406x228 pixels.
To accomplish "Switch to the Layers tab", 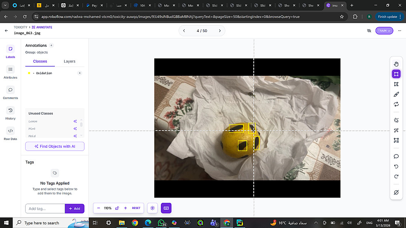I will pyautogui.click(x=69, y=61).
